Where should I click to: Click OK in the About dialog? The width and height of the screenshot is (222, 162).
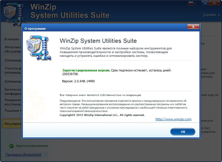pos(183,132)
